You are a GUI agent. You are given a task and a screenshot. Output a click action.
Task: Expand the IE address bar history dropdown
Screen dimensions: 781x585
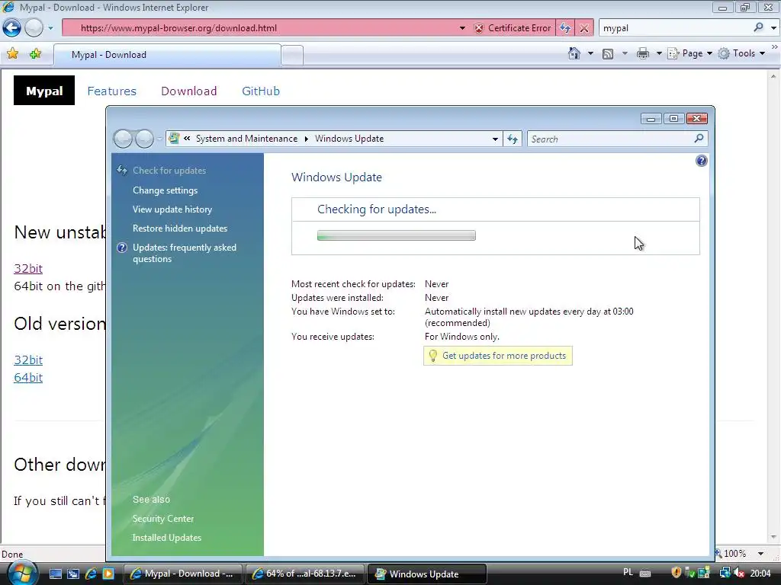[x=462, y=28]
